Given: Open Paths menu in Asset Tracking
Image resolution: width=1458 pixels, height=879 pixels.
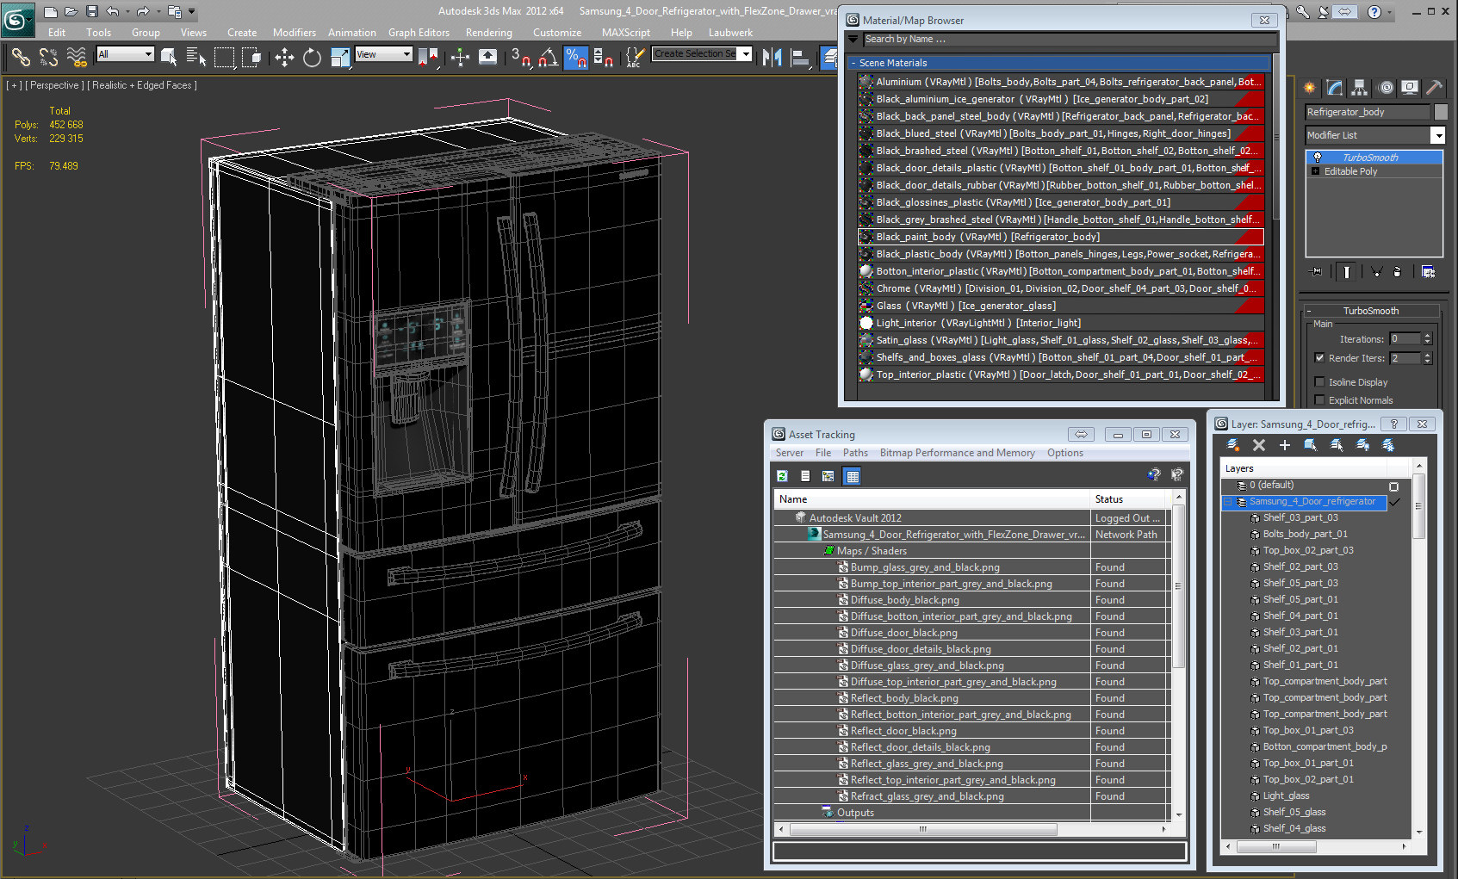Looking at the screenshot, I should [855, 453].
